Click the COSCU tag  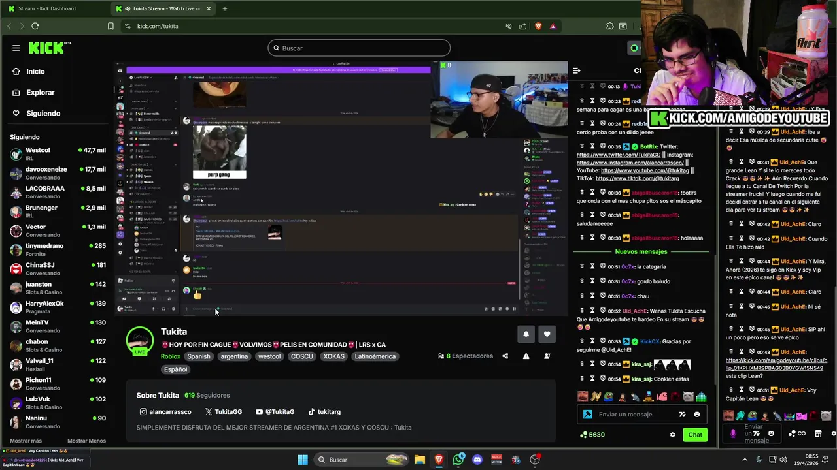coord(302,356)
